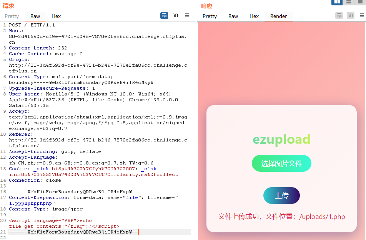The image size is (366, 240).
Task: Click the 'Accept-Language:' header name
Action: (33, 157)
